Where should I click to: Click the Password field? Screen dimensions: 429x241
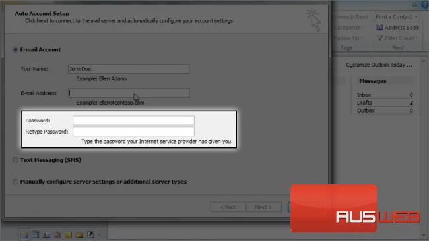pyautogui.click(x=133, y=120)
